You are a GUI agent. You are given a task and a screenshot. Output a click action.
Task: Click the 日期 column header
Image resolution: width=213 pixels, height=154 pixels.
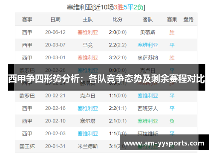click(55, 20)
